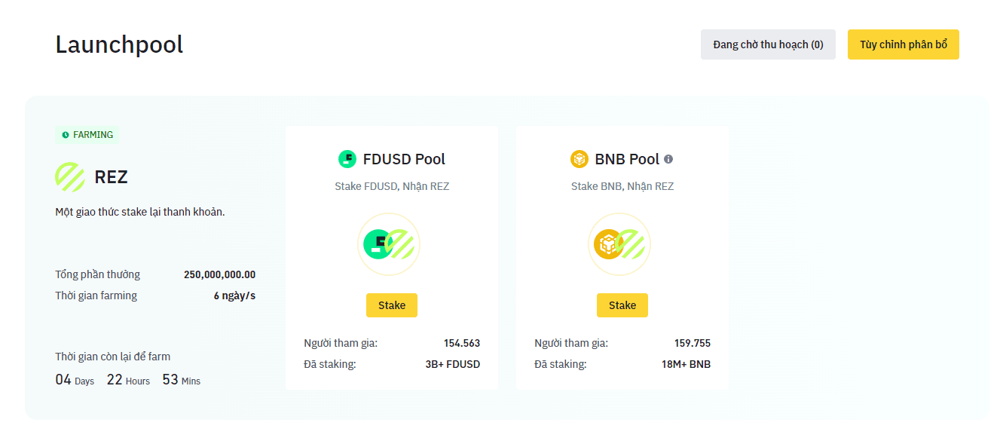This screenshot has width=1003, height=444.
Task: Click the Launchpool page heading
Action: pyautogui.click(x=119, y=44)
